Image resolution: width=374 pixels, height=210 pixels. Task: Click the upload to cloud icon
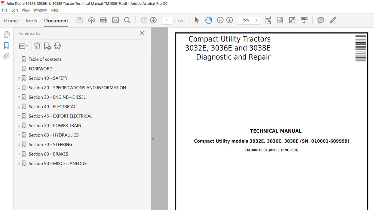point(91,20)
